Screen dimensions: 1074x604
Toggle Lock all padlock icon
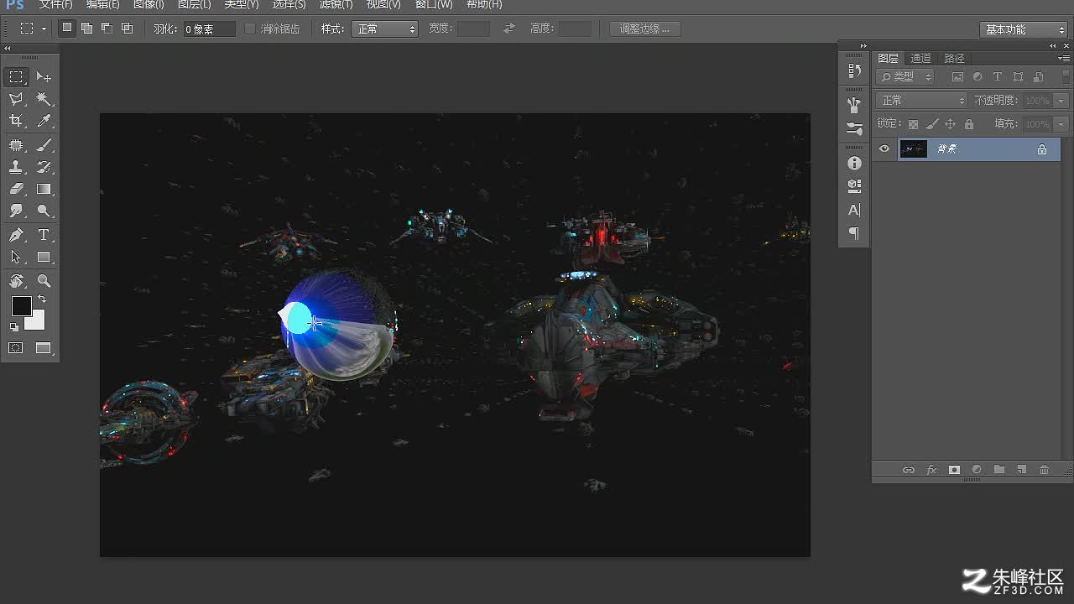tap(969, 124)
